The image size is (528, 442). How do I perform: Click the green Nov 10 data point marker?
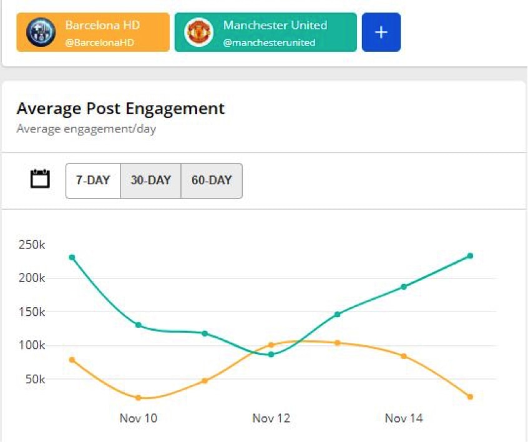pyautogui.click(x=138, y=325)
